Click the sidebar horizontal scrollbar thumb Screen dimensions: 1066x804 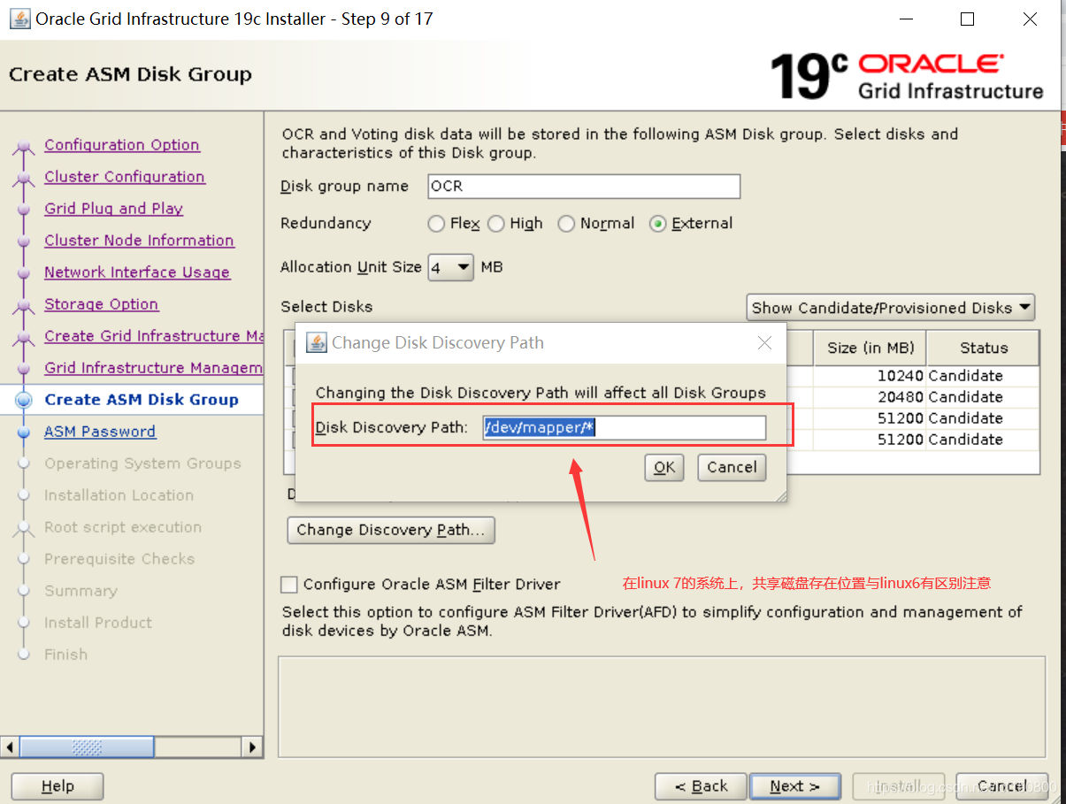[87, 747]
